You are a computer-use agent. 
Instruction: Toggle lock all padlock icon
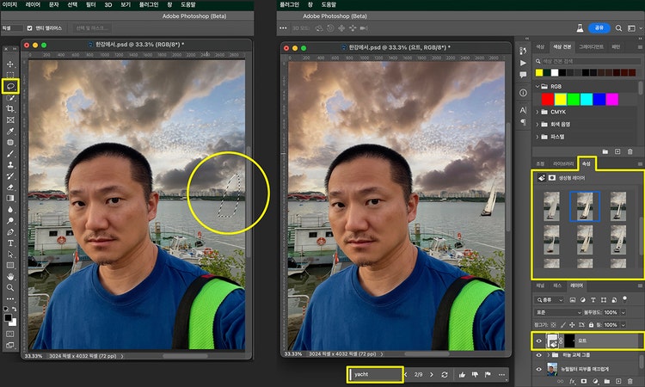coord(591,325)
